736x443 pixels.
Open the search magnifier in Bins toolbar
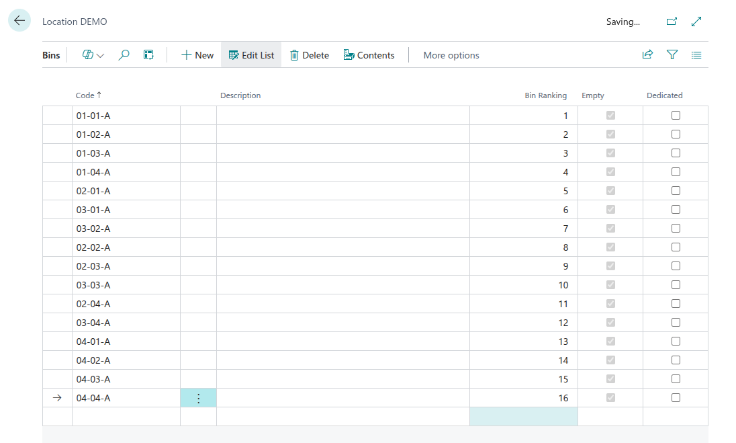click(124, 55)
